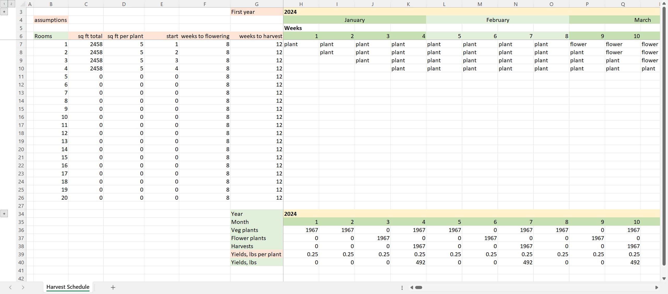The image size is (668, 294).
Task: Click horizontal scrollbar right arrow
Action: point(657,287)
